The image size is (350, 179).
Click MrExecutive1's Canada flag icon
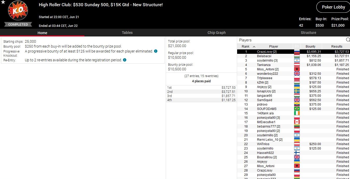[x=297, y=122]
